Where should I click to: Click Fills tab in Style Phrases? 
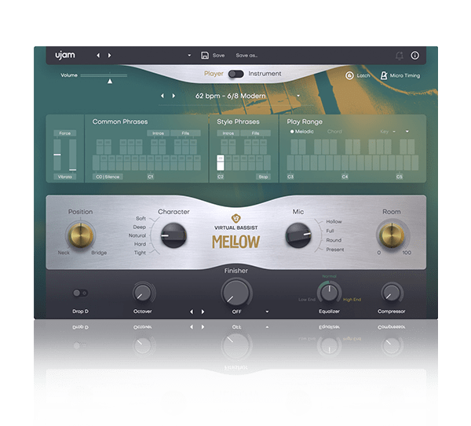pos(255,133)
